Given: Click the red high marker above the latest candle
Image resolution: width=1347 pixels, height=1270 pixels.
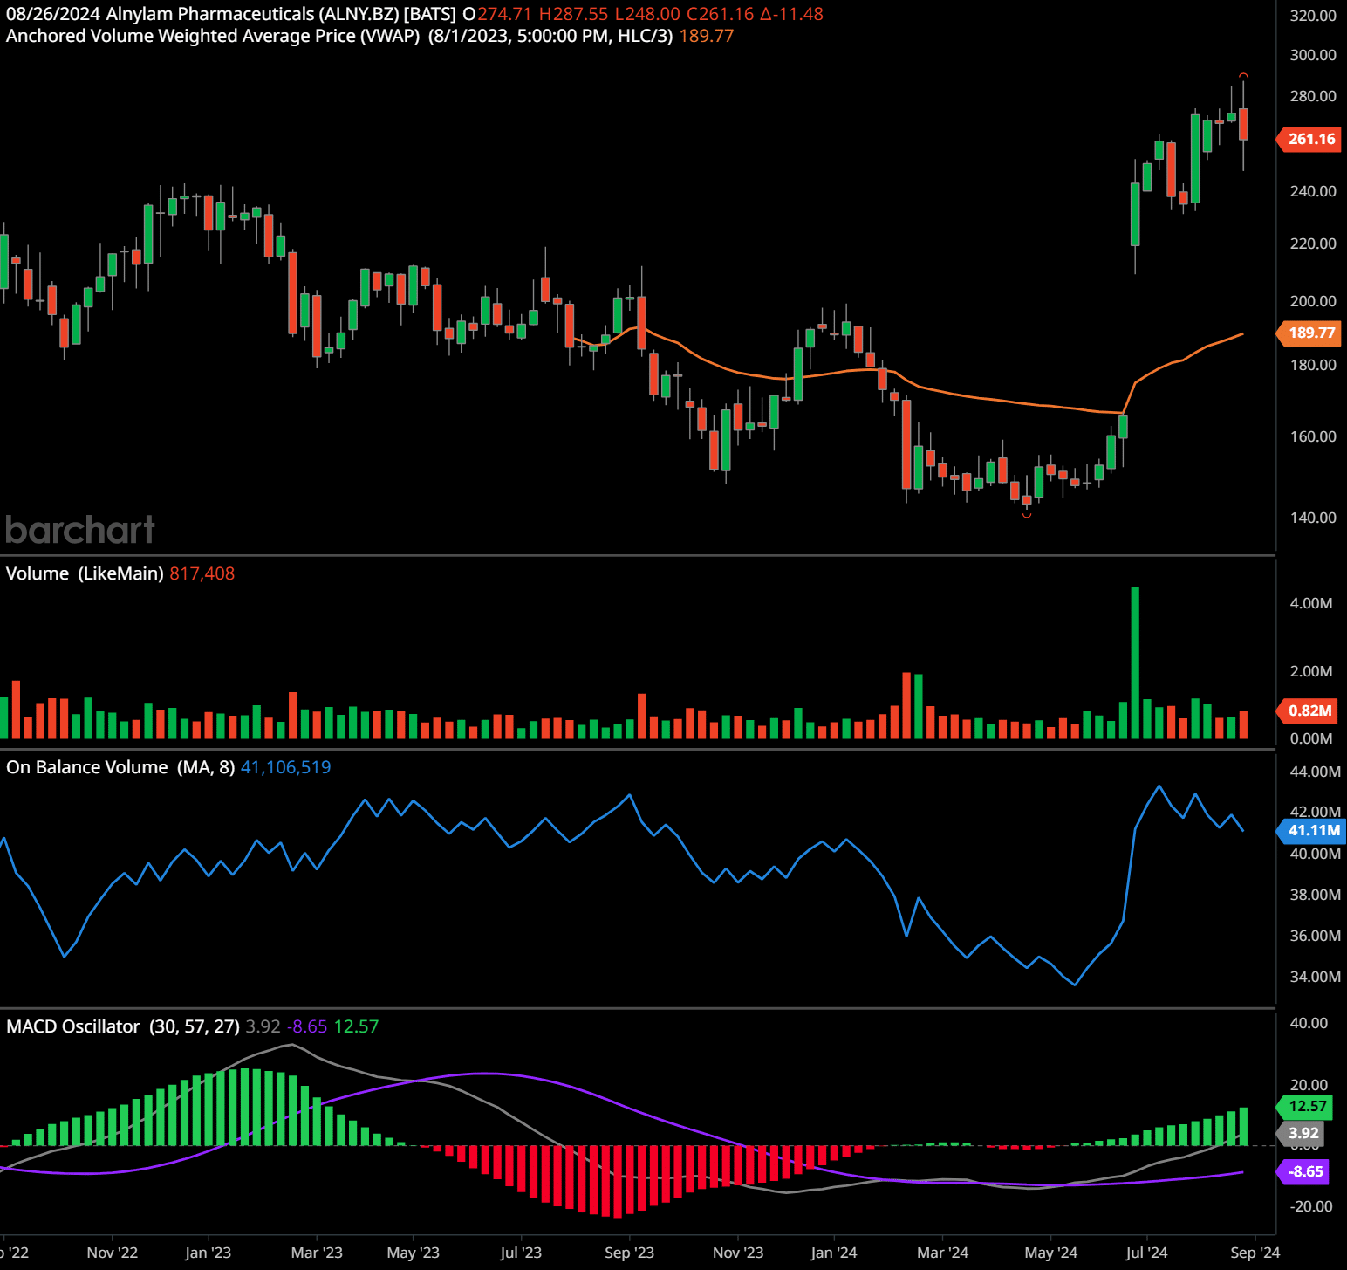Looking at the screenshot, I should click(x=1243, y=75).
